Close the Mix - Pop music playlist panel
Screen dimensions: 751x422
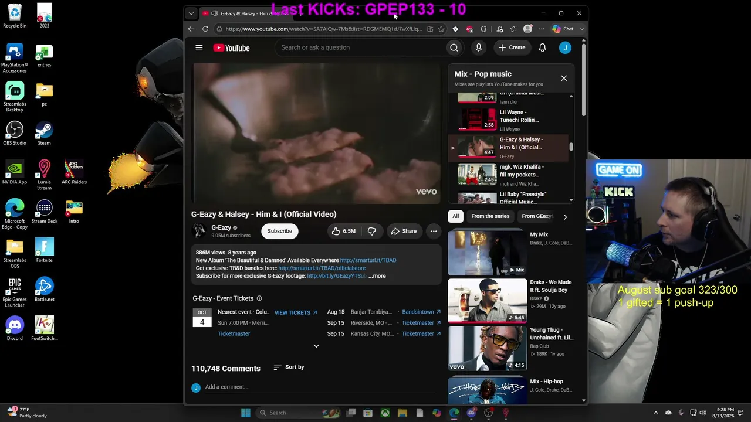tap(564, 78)
